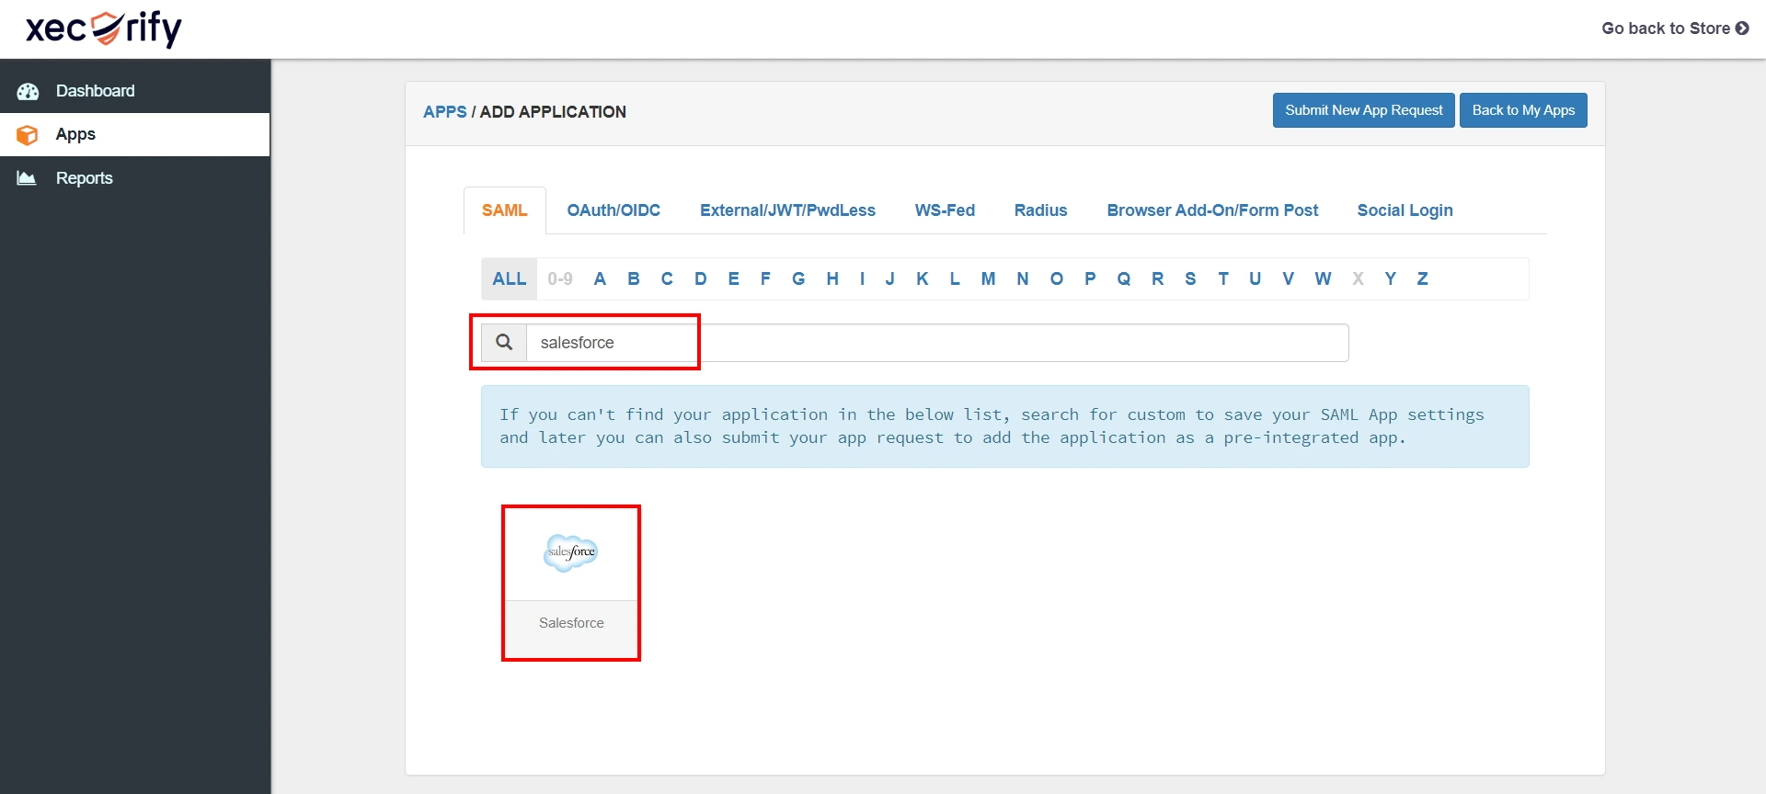Filter apps by letter N
The width and height of the screenshot is (1766, 794).
click(x=1023, y=278)
